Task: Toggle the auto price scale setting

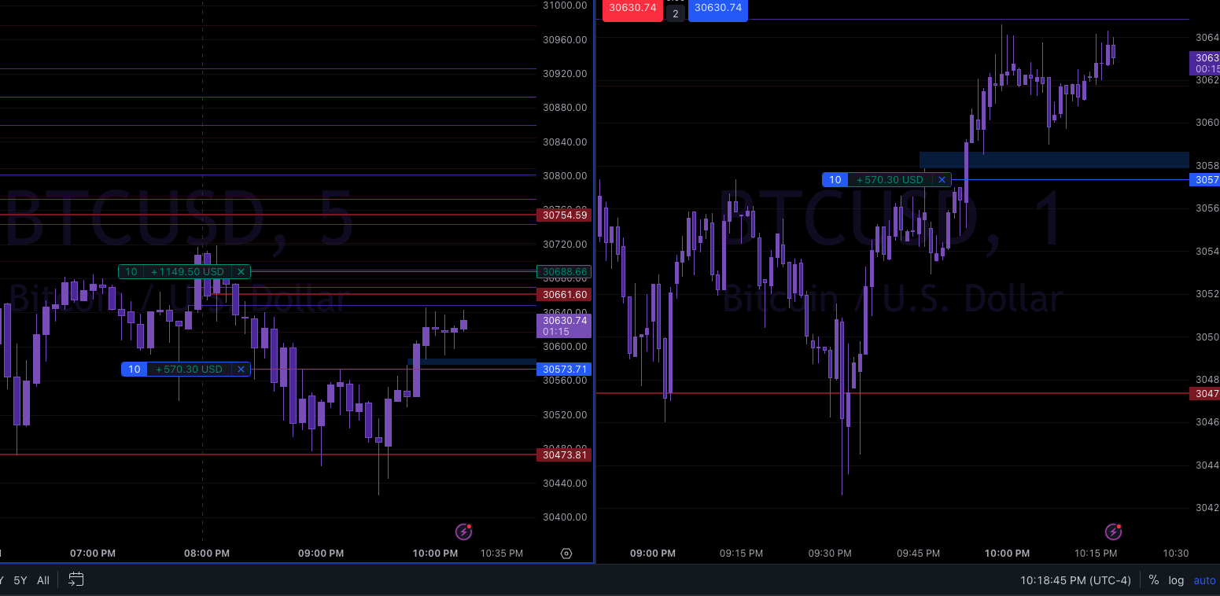Action: click(x=1203, y=579)
